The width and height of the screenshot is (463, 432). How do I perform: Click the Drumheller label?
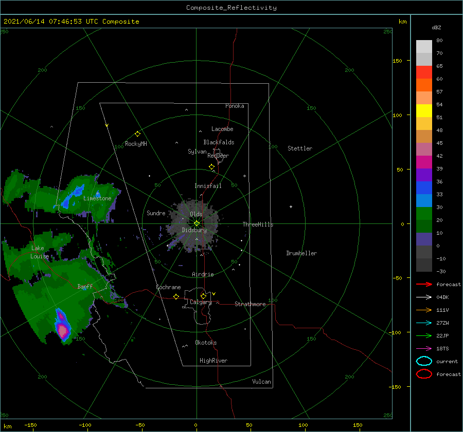click(301, 253)
